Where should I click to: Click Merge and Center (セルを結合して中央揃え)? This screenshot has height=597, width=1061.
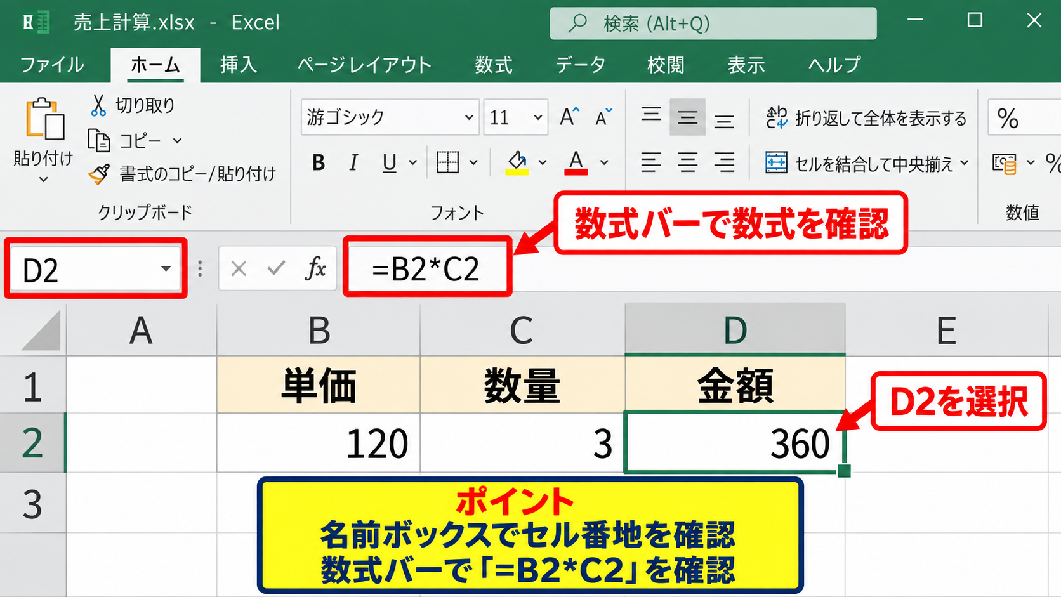pyautogui.click(x=867, y=164)
